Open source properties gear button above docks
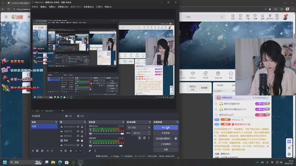The width and height of the screenshot is (296, 166). 68,116
